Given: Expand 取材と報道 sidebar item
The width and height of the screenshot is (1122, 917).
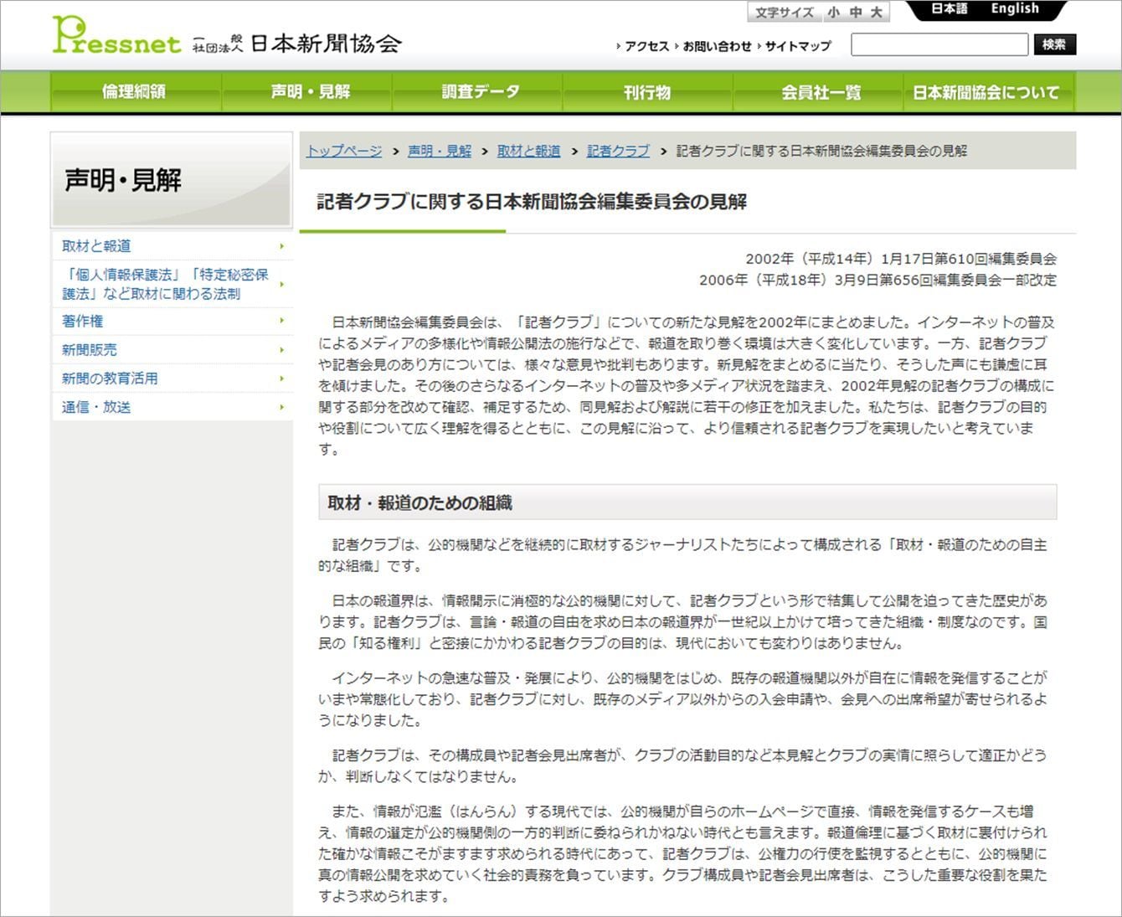Looking at the screenshot, I should (x=96, y=246).
